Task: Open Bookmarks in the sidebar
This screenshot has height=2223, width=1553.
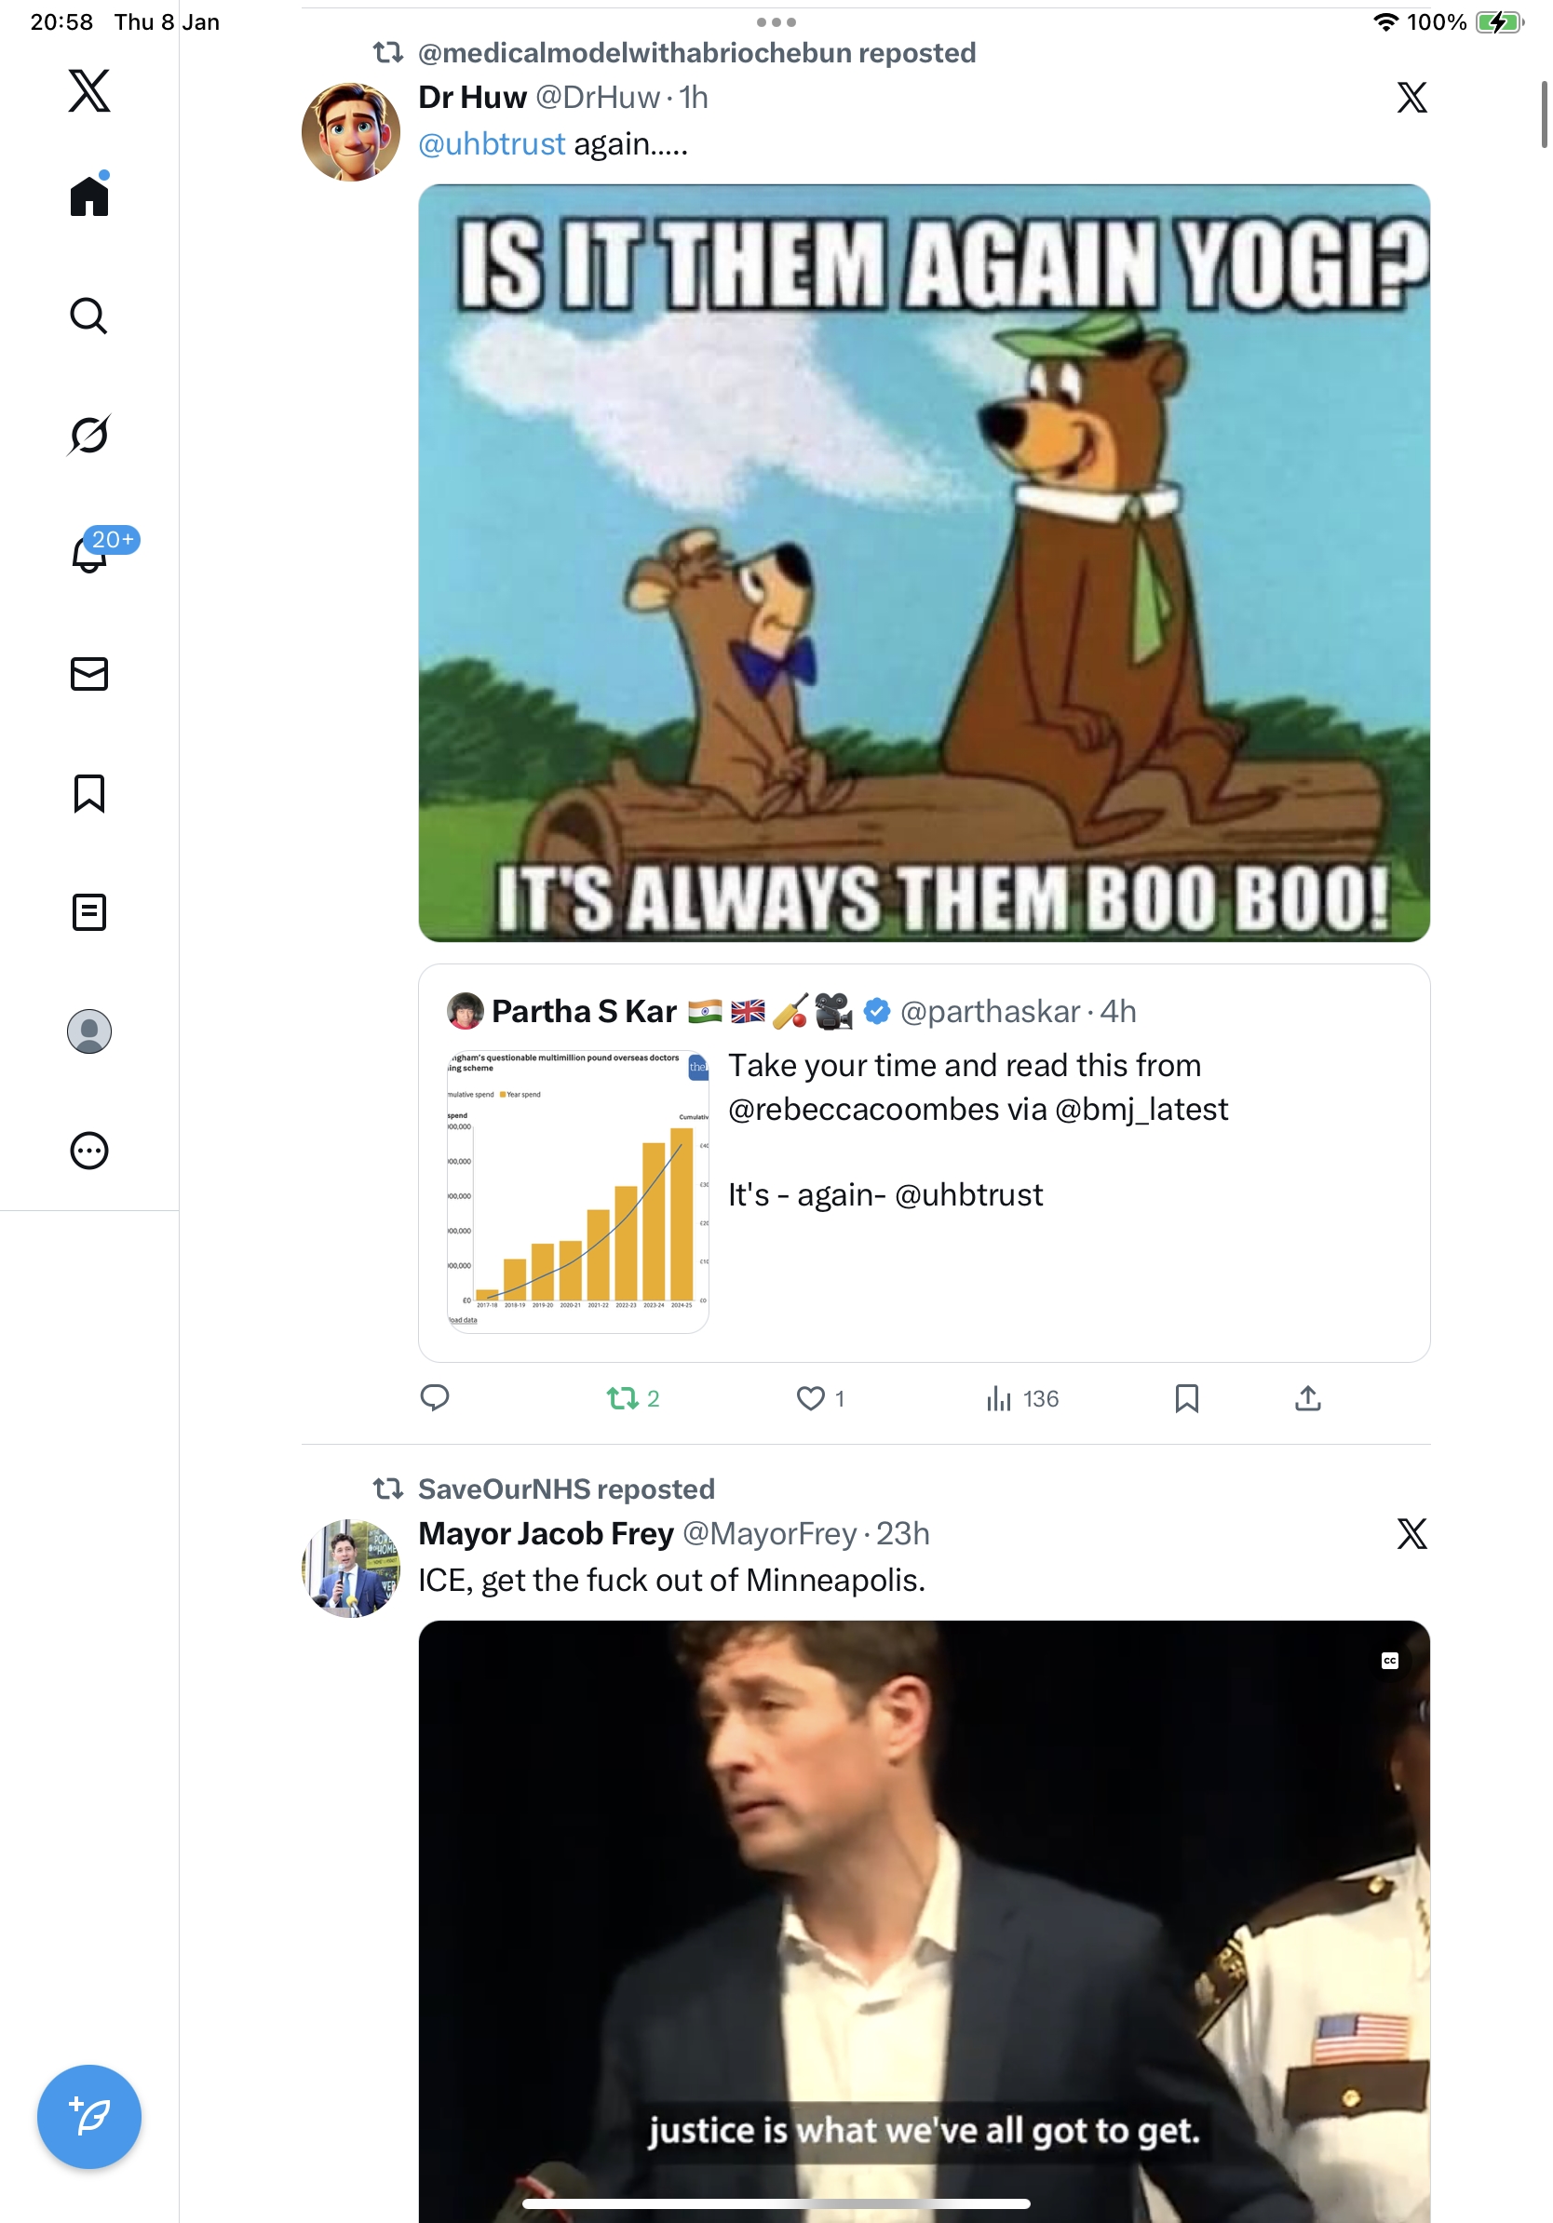Action: 89,793
